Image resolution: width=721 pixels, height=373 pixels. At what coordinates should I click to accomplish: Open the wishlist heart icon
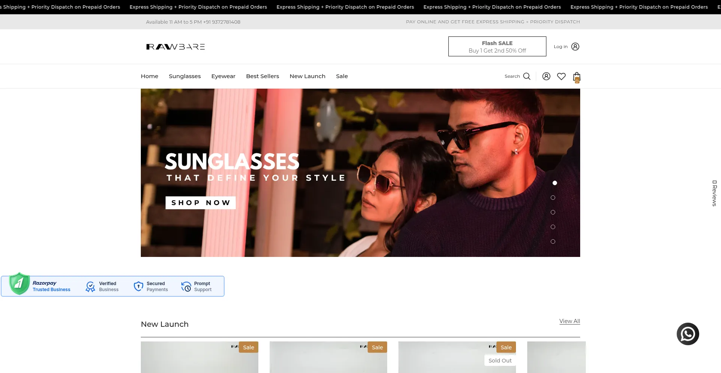tap(561, 76)
